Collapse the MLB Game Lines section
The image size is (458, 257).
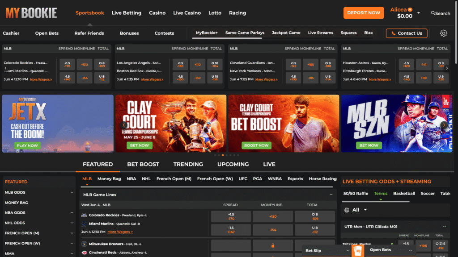(331, 195)
